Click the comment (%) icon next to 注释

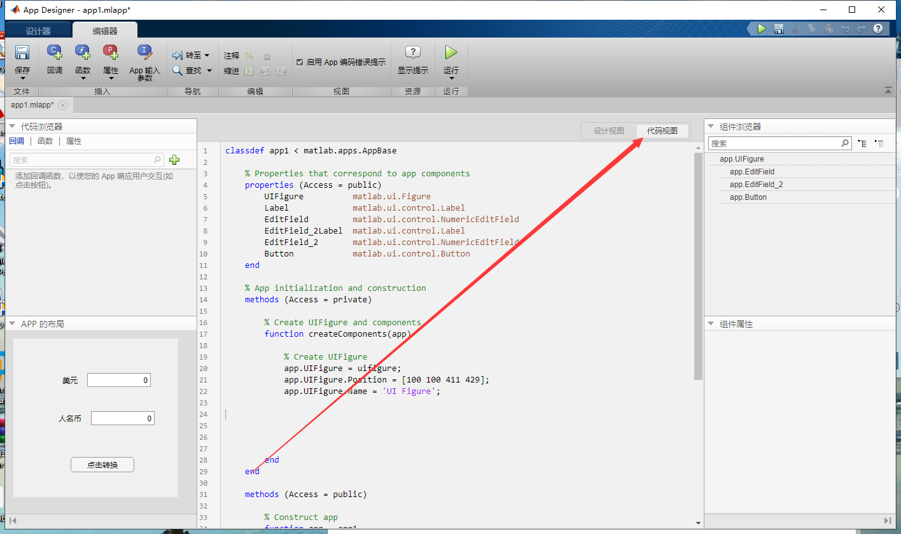[x=249, y=56]
